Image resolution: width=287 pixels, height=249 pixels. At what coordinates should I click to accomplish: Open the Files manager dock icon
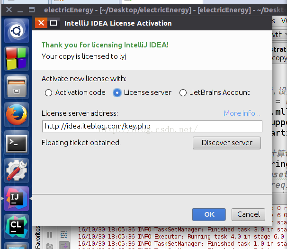click(x=17, y=87)
